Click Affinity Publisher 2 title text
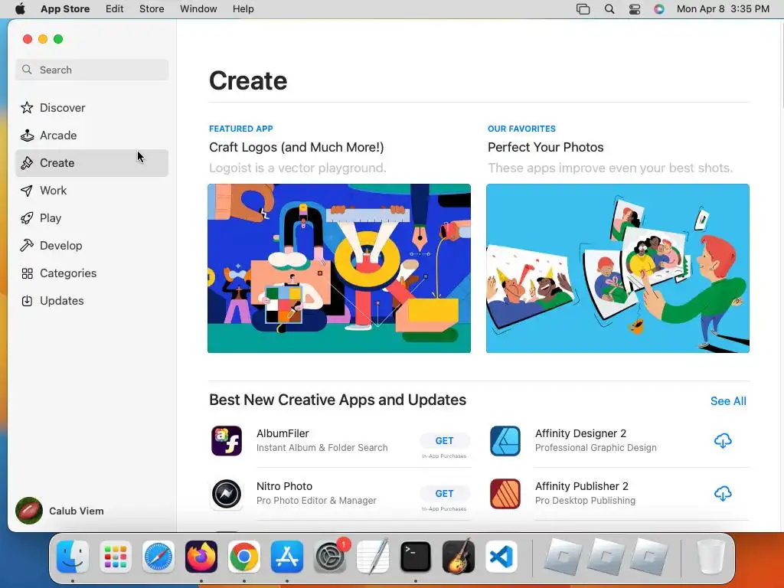Viewport: 784px width, 588px height. (582, 486)
